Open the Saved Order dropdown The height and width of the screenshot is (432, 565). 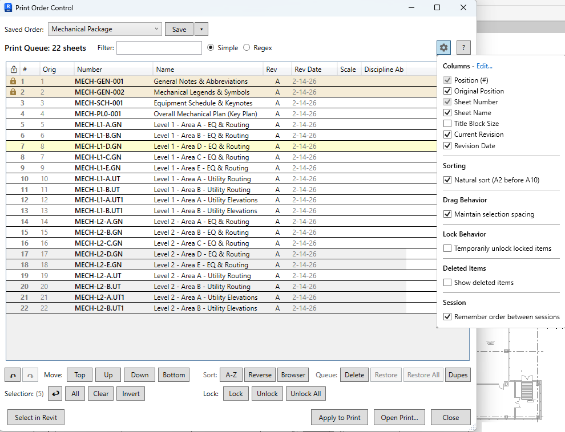105,29
